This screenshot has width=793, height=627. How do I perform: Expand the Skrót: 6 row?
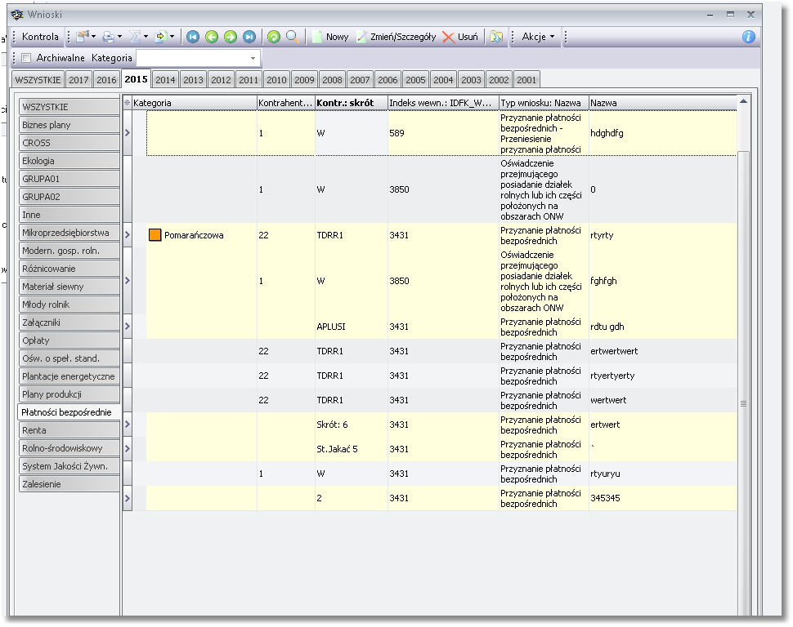click(128, 425)
